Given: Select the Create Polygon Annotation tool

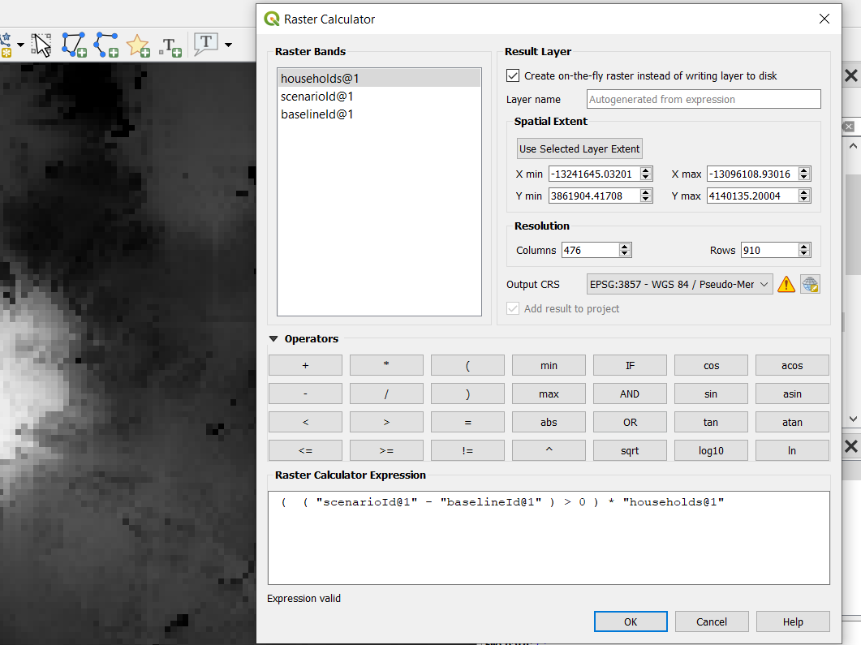Looking at the screenshot, I should [74, 45].
